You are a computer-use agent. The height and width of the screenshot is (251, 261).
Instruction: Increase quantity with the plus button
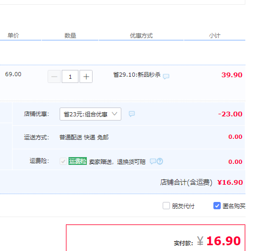tap(86, 77)
